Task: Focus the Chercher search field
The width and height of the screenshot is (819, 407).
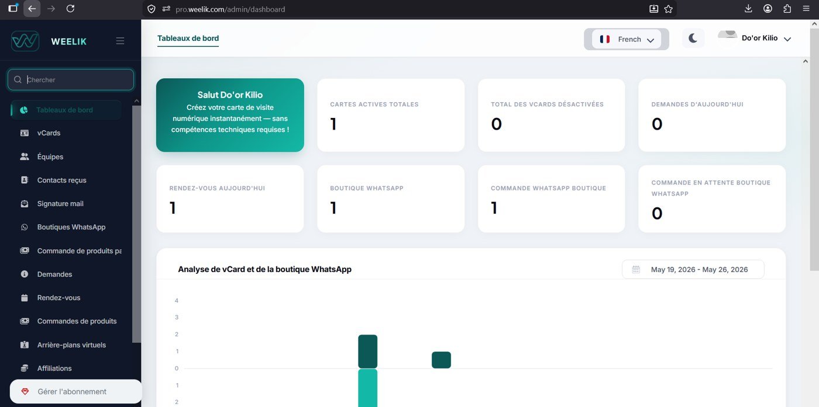Action: click(x=71, y=80)
